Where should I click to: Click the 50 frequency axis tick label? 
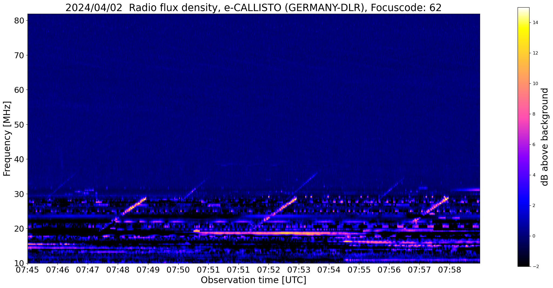tap(19, 125)
